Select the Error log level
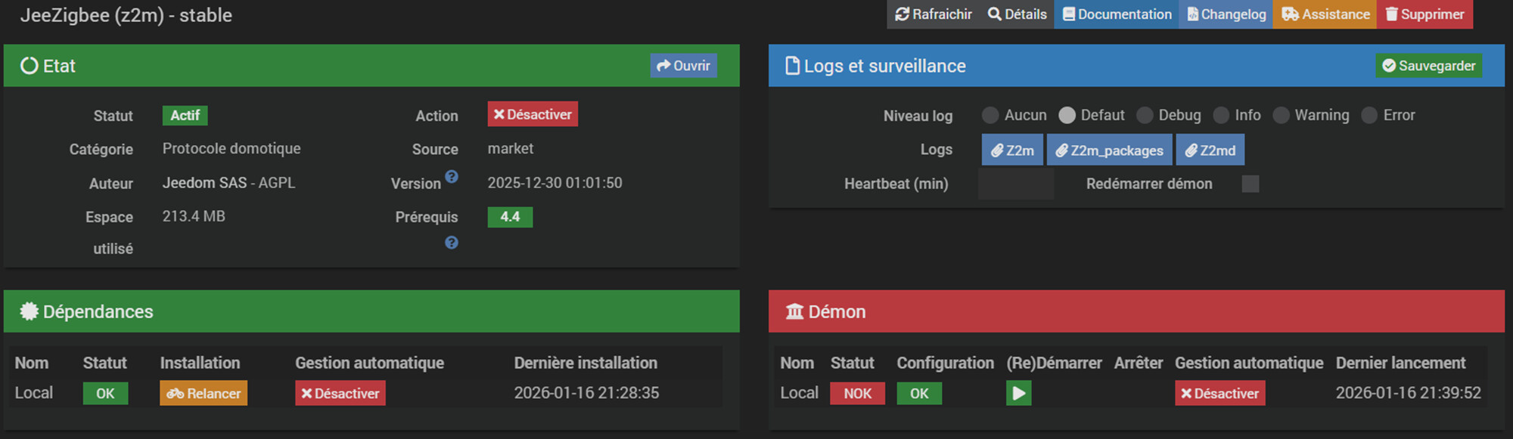This screenshot has height=439, width=1513. click(1369, 115)
